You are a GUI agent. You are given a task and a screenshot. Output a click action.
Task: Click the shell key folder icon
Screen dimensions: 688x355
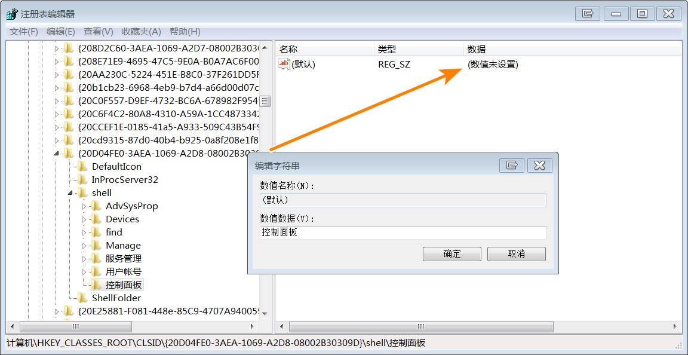coord(84,193)
